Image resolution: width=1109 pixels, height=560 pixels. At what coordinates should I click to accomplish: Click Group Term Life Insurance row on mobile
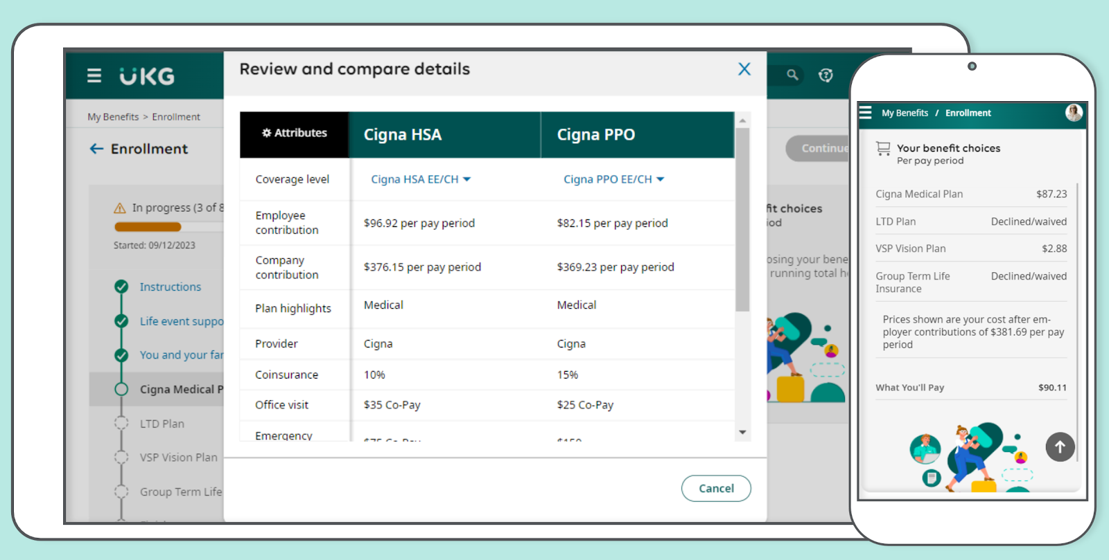point(971,282)
